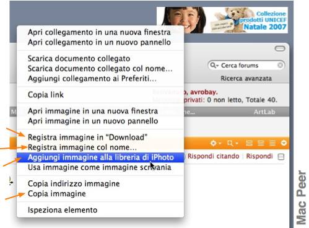
Task: Click the text "0 non letto, Totale 40."
Action: [x=242, y=100]
